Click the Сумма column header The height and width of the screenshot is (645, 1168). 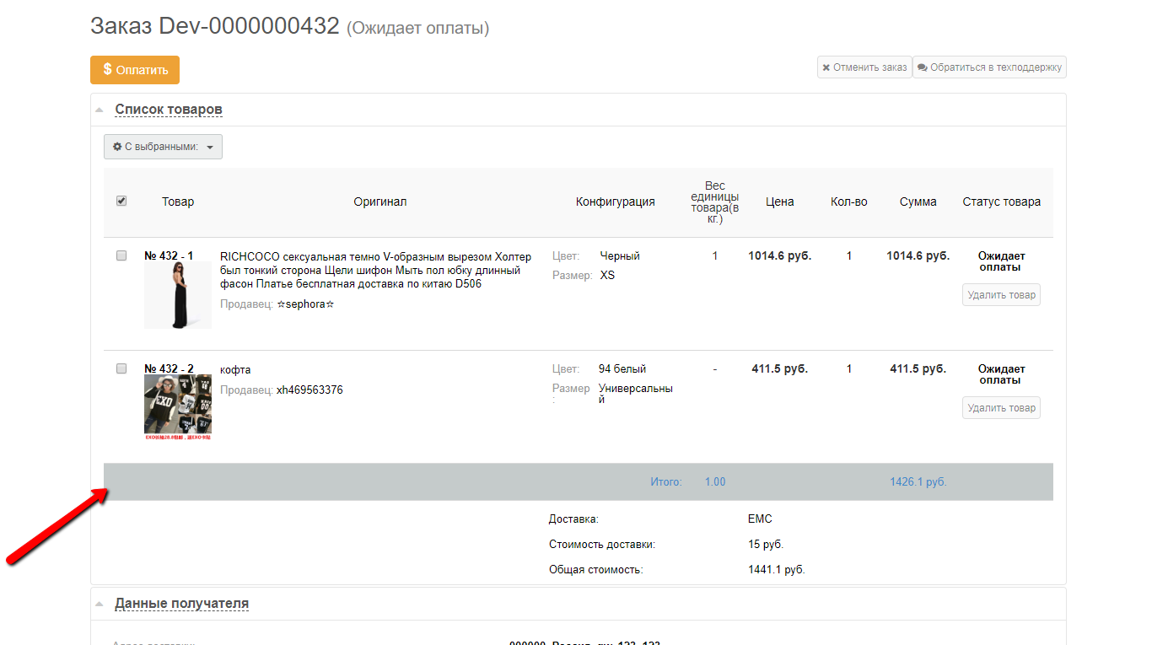point(918,202)
